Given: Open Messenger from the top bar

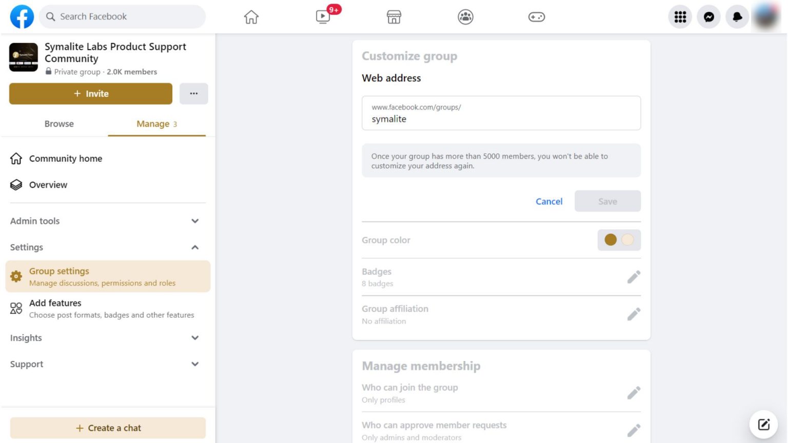Looking at the screenshot, I should coord(708,17).
